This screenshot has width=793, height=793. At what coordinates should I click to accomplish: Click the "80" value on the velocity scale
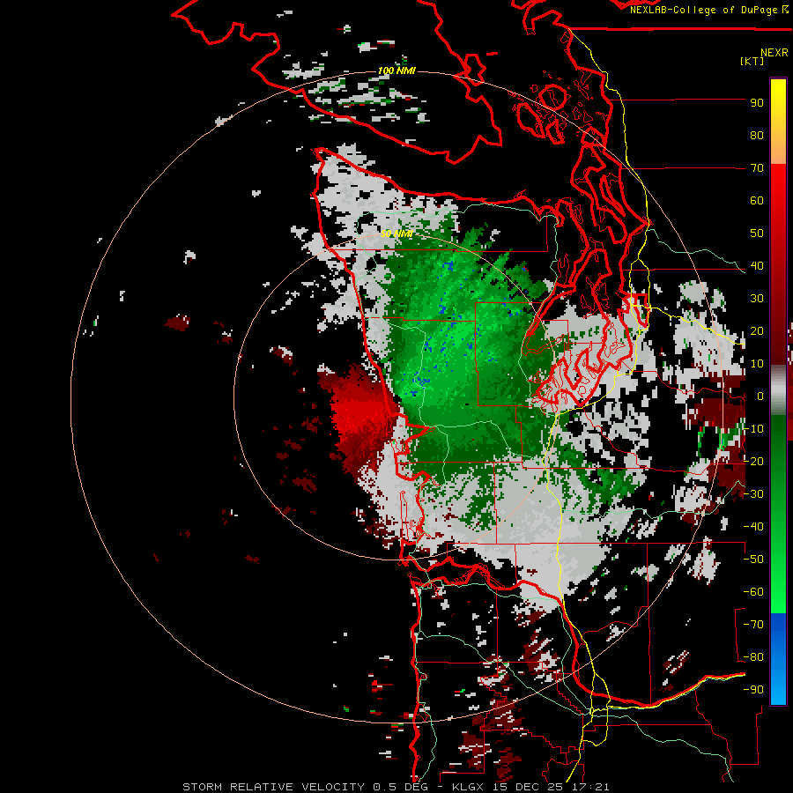click(x=757, y=136)
